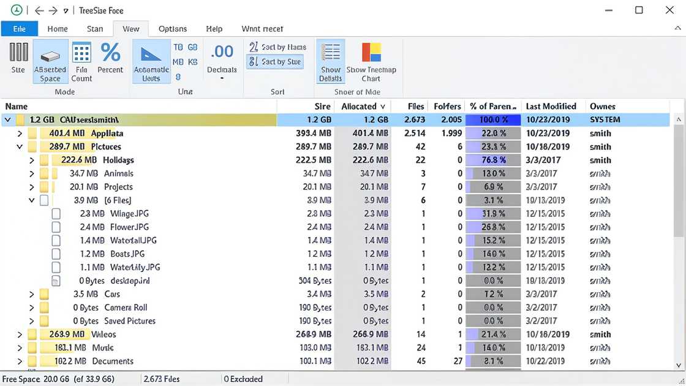Image resolution: width=686 pixels, height=386 pixels.
Task: Switch to File Count mode
Action: click(81, 61)
